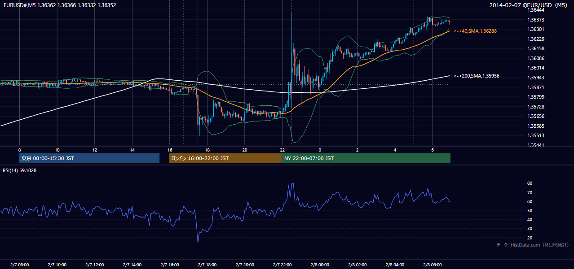574x269 pixels.
Task: Select the ロンドン 16:00-22:00 JST session bar
Action: 225,158
